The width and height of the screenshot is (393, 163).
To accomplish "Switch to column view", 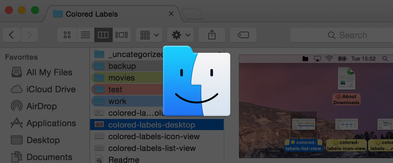I will pos(103,35).
